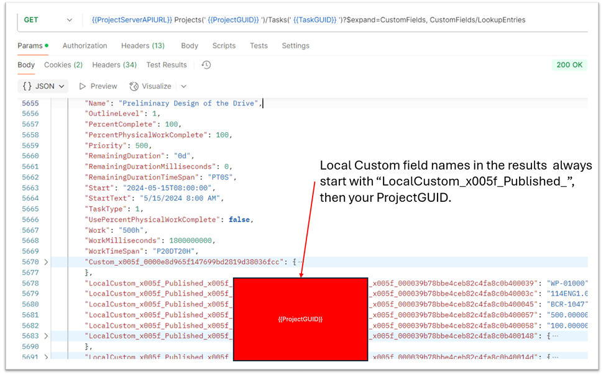606x375 pixels.
Task: Click the Visualize button
Action: pos(150,86)
